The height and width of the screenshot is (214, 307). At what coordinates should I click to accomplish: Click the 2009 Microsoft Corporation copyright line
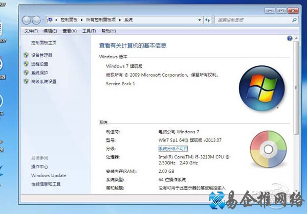(x=162, y=75)
